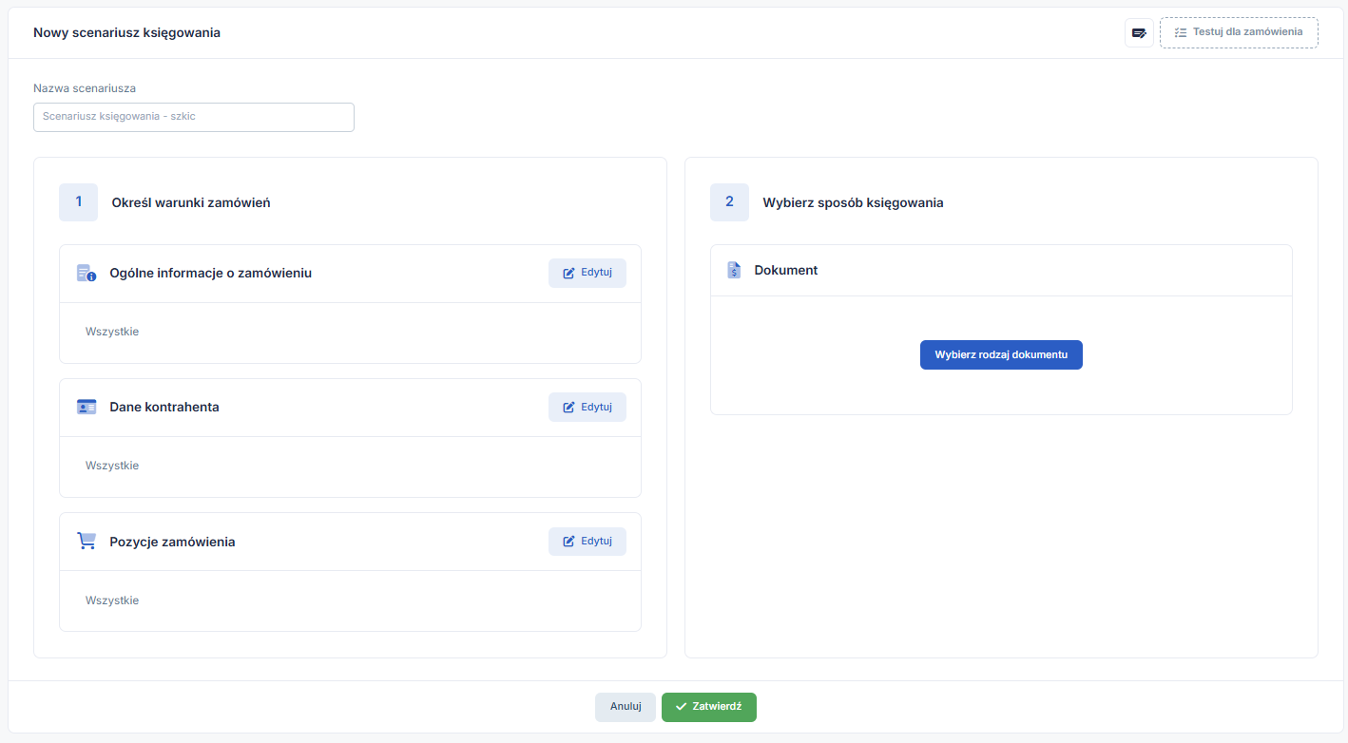Edit the Pozycje zamówienia section
Screen dimensions: 1348x743
coord(587,542)
